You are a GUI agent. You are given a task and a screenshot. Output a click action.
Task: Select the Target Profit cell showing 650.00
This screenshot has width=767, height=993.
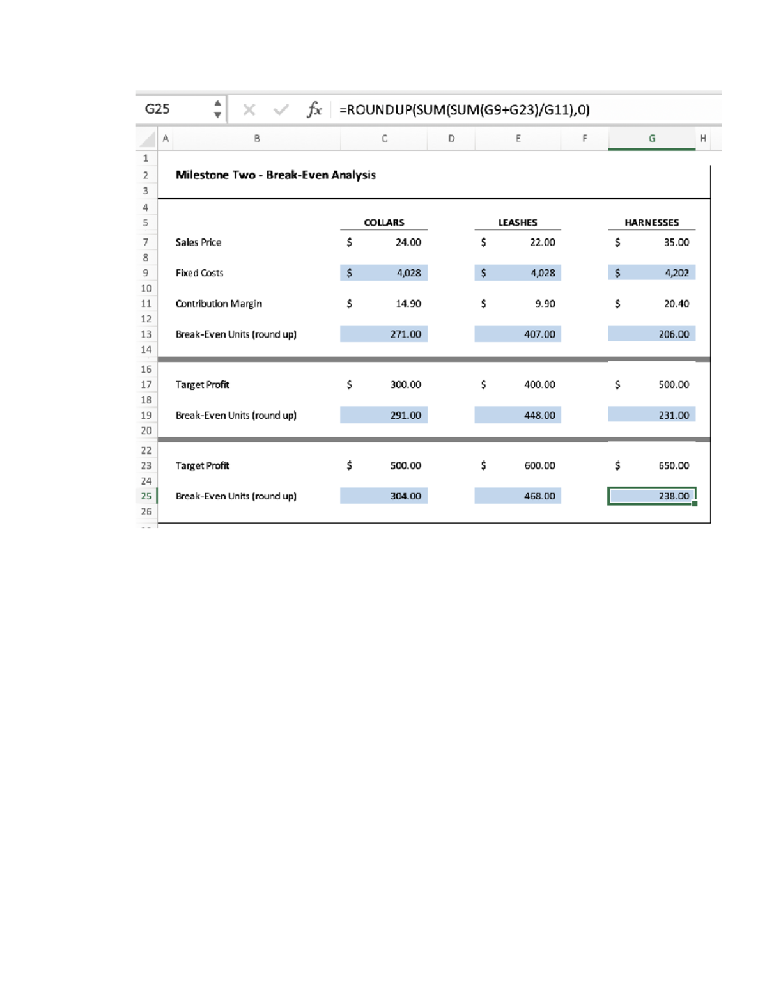pos(651,465)
